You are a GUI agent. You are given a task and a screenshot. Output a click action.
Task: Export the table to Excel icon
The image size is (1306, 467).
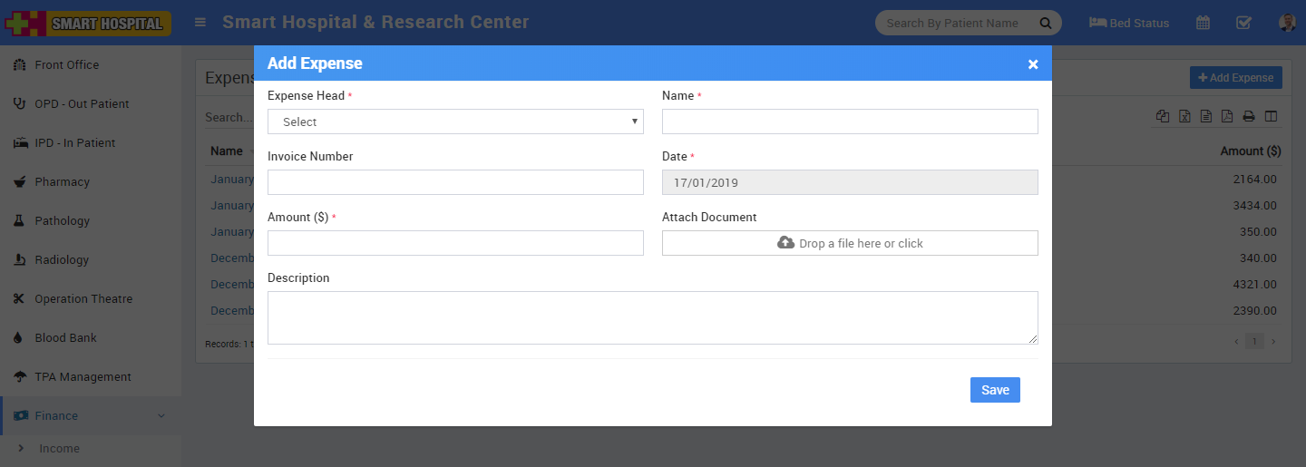(x=1184, y=116)
